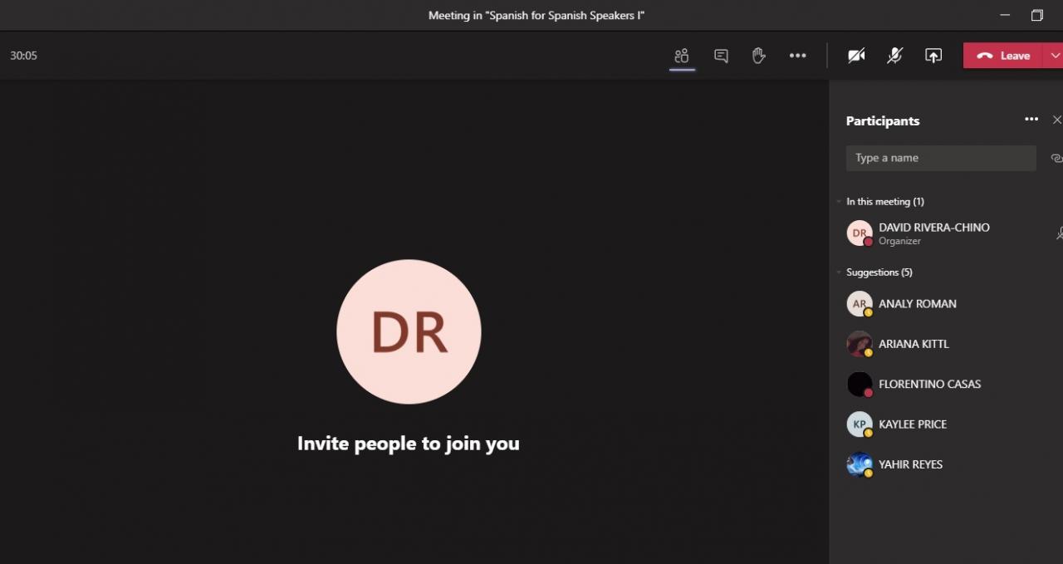
Task: Click Ariana Kittl's profile picture
Action: pos(860,344)
